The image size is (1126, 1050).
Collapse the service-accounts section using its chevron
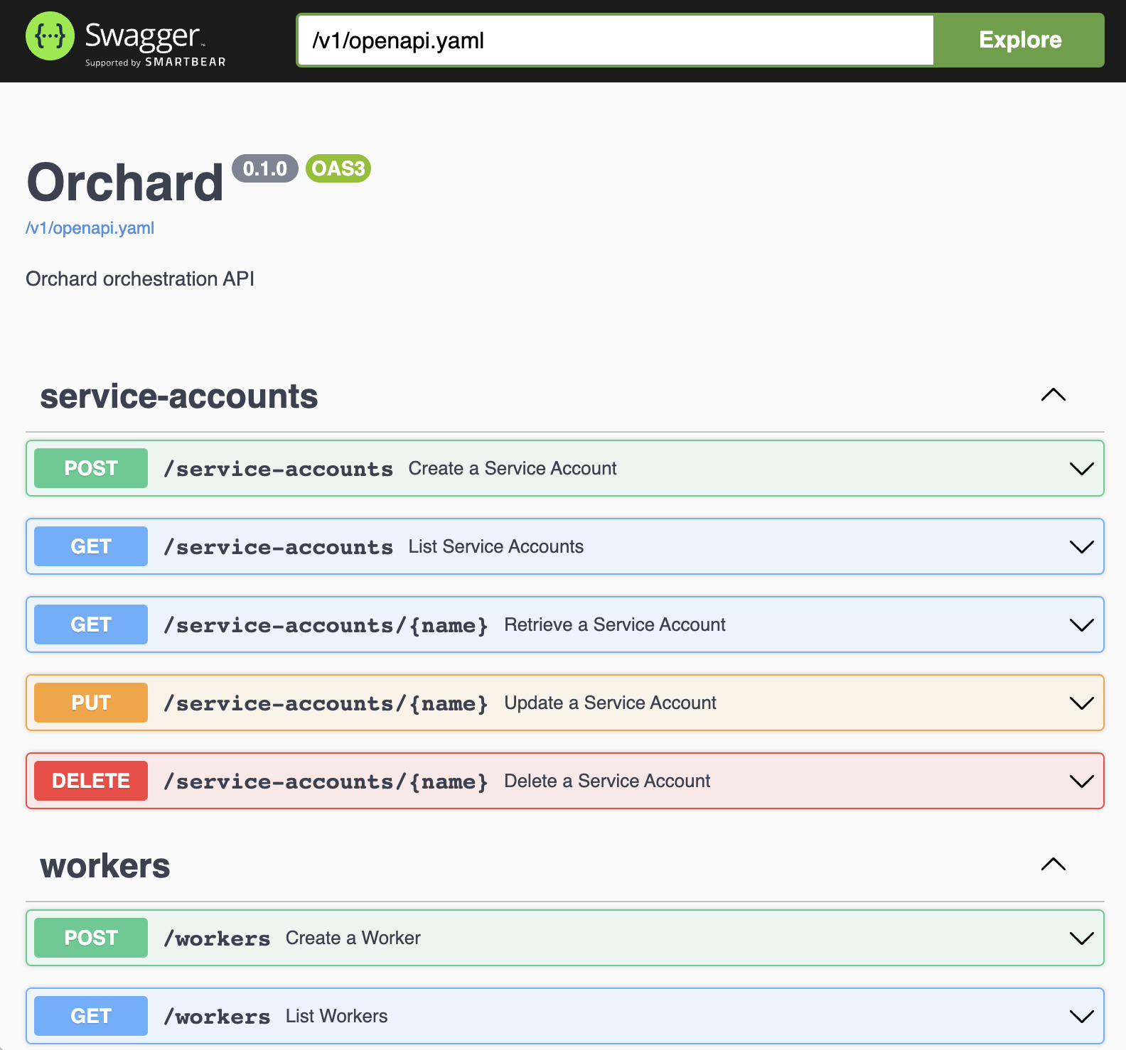click(1053, 395)
